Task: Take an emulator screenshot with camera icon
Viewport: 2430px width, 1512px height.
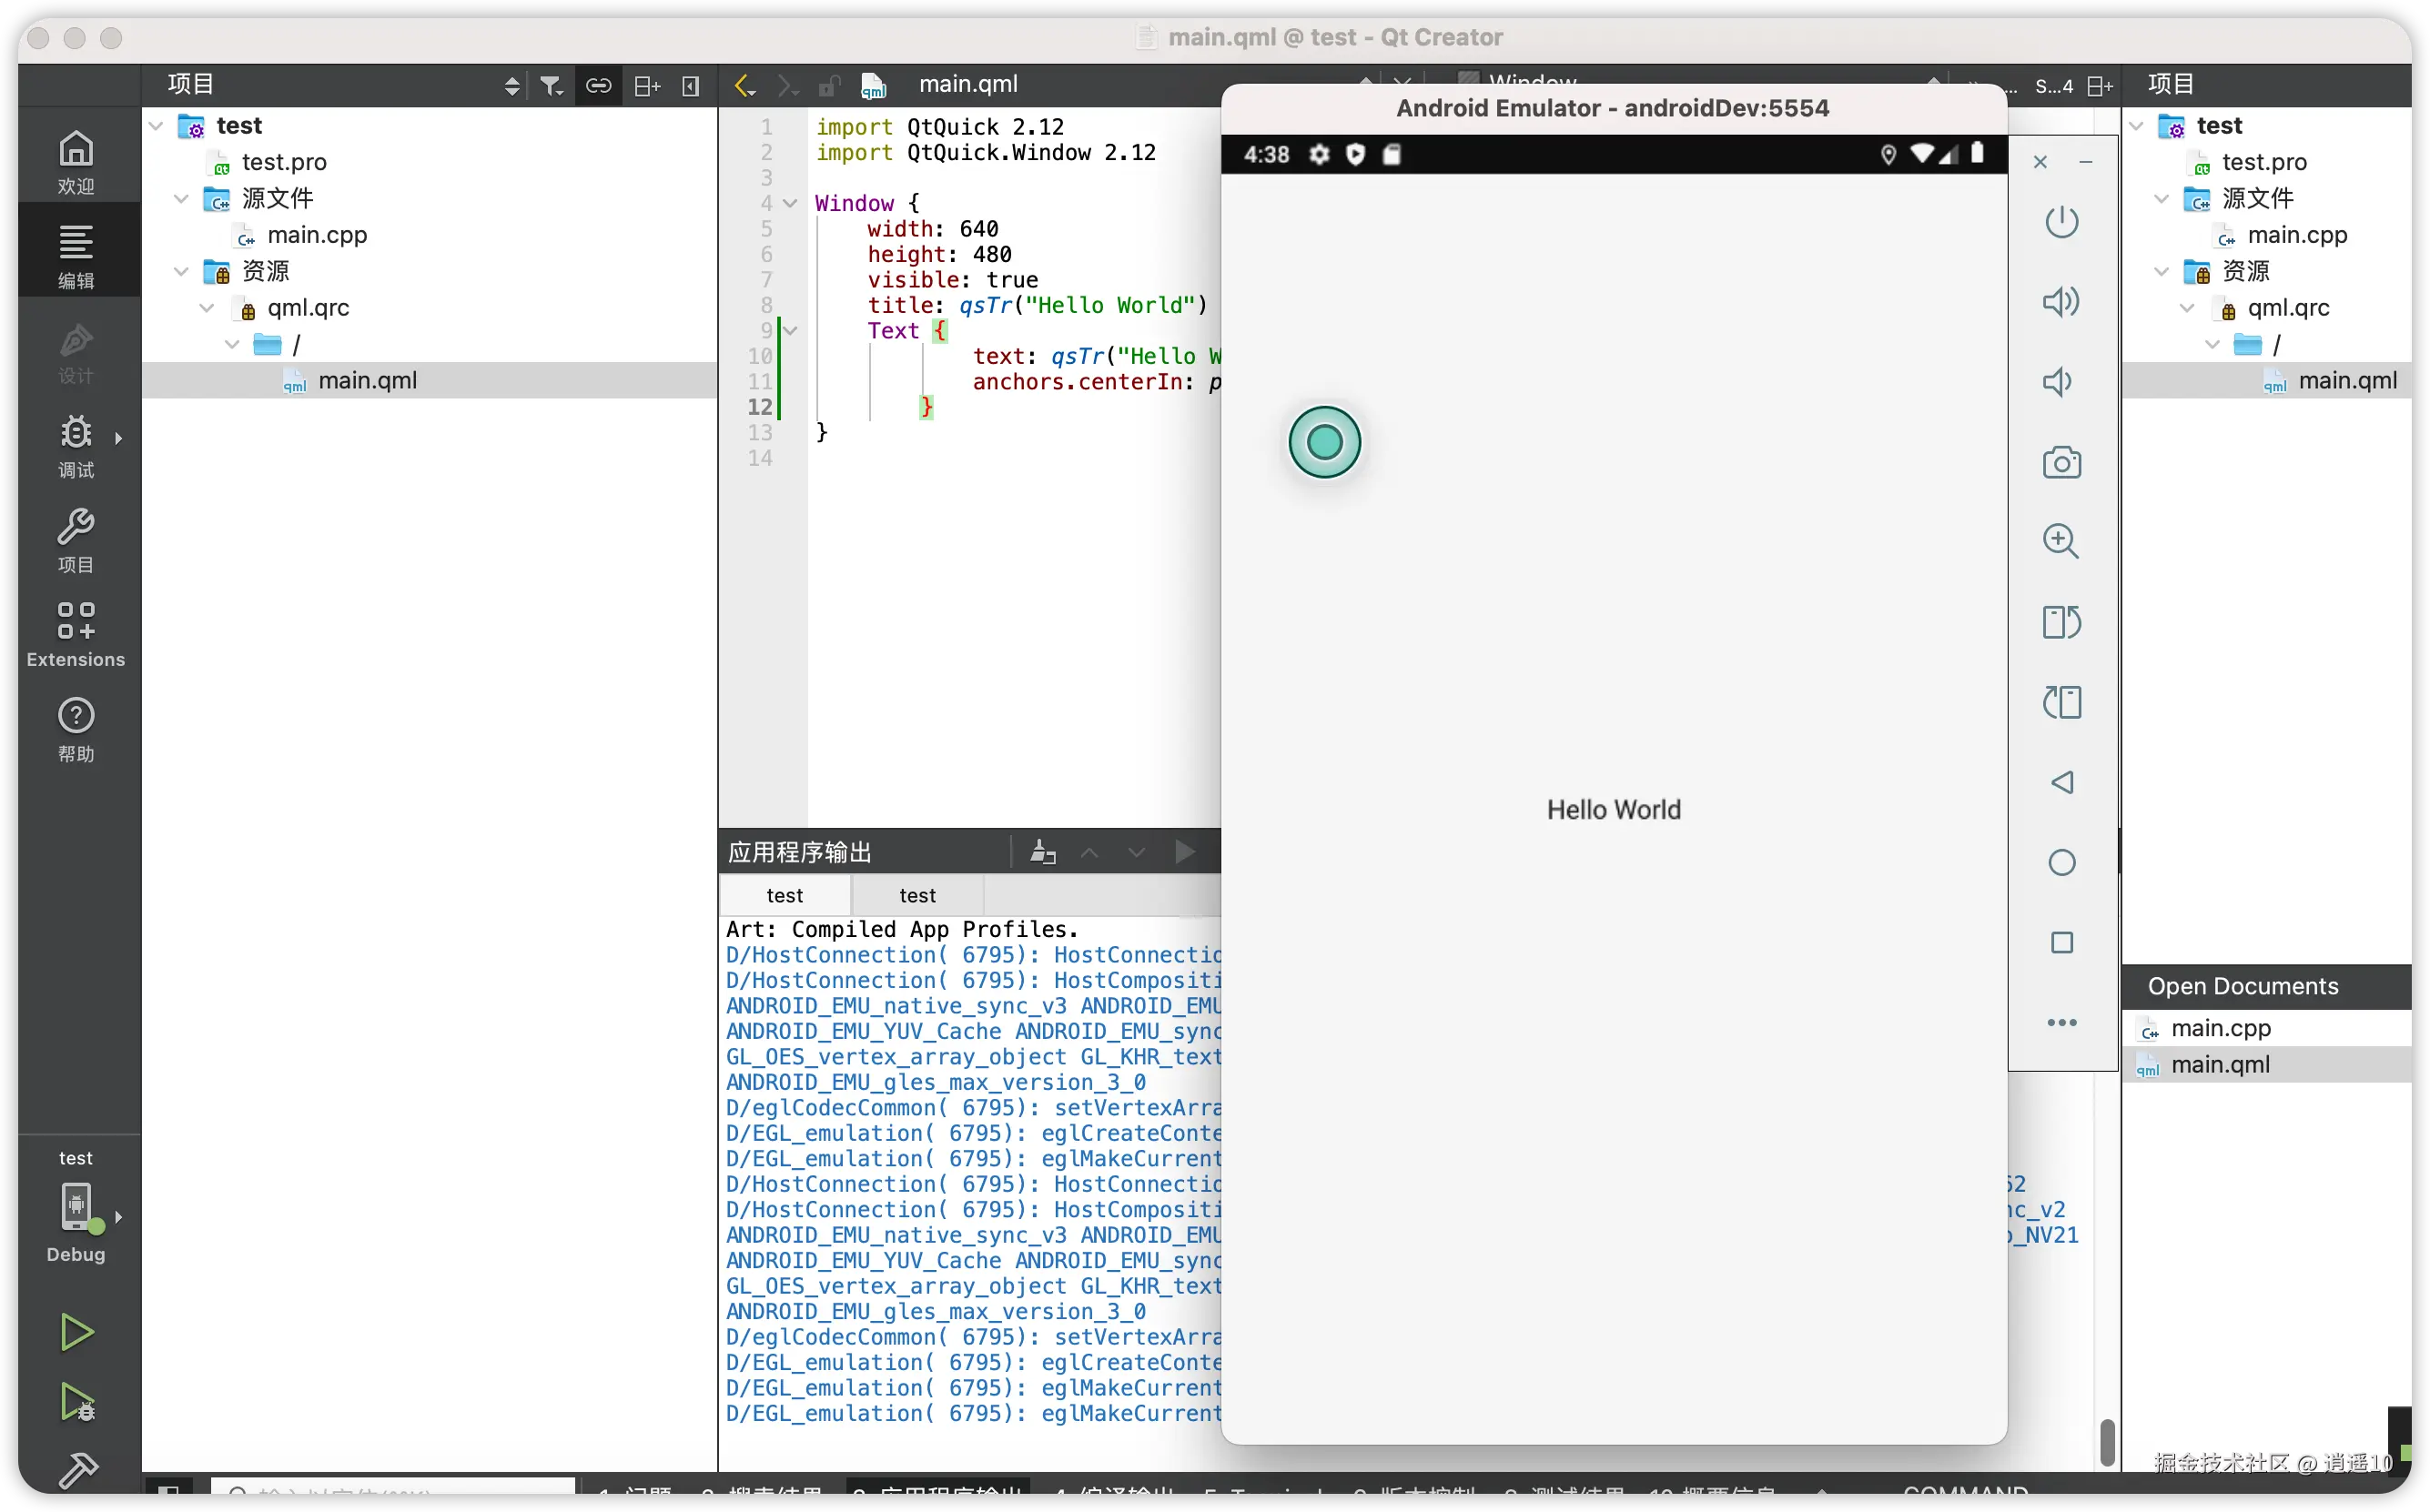Action: point(2060,463)
